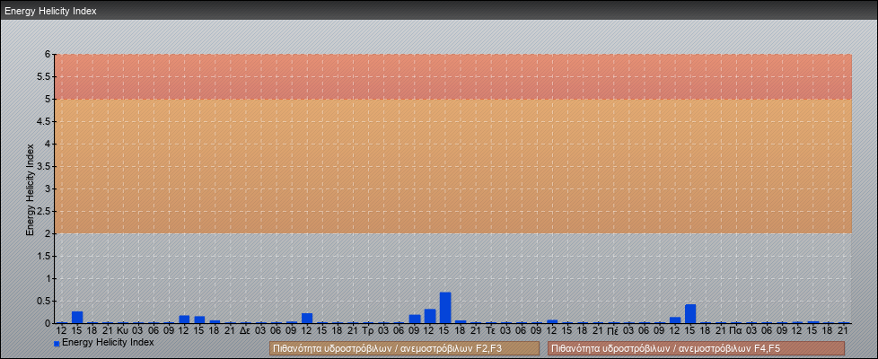Select the F2,F3 waterspout probability legend box

point(404,348)
